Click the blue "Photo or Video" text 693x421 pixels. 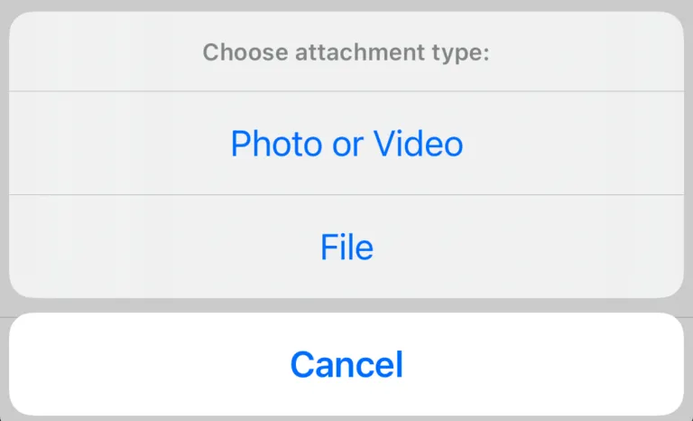pyautogui.click(x=346, y=144)
